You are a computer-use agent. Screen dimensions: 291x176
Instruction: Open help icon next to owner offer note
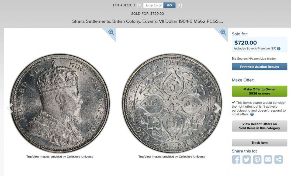tap(252, 114)
